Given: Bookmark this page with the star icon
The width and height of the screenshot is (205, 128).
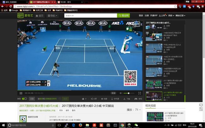Looking at the screenshot, I should coord(175,6).
